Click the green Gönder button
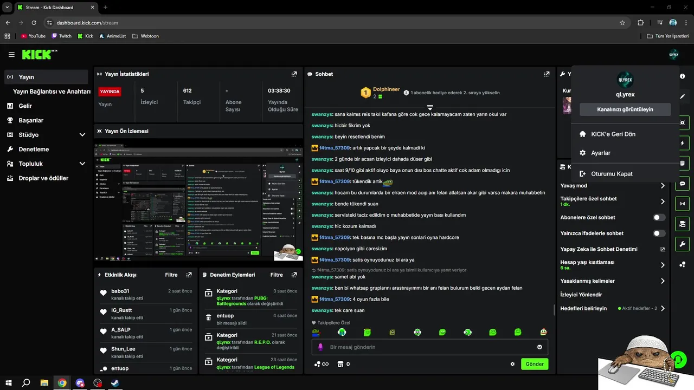This screenshot has height=390, width=694. (535, 364)
